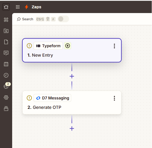
Task: Open the Zap folder with lightning bolt icon
Action: pyautogui.click(x=6, y=31)
